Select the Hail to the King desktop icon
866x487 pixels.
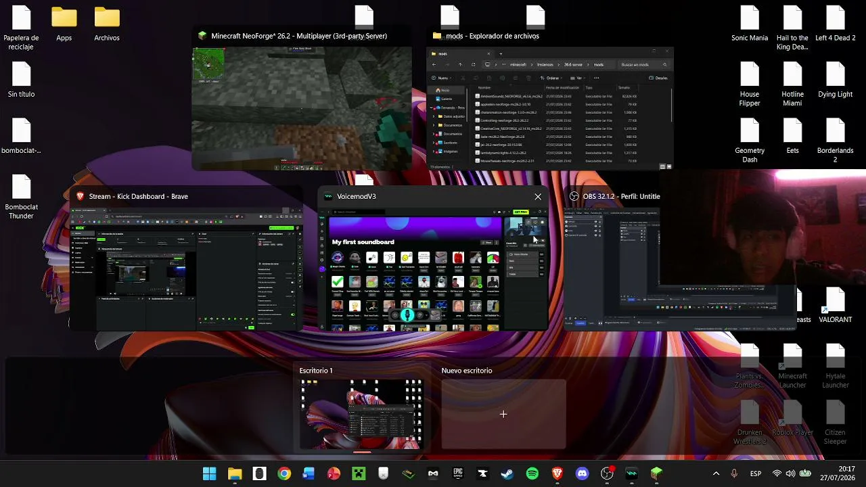coord(793,28)
